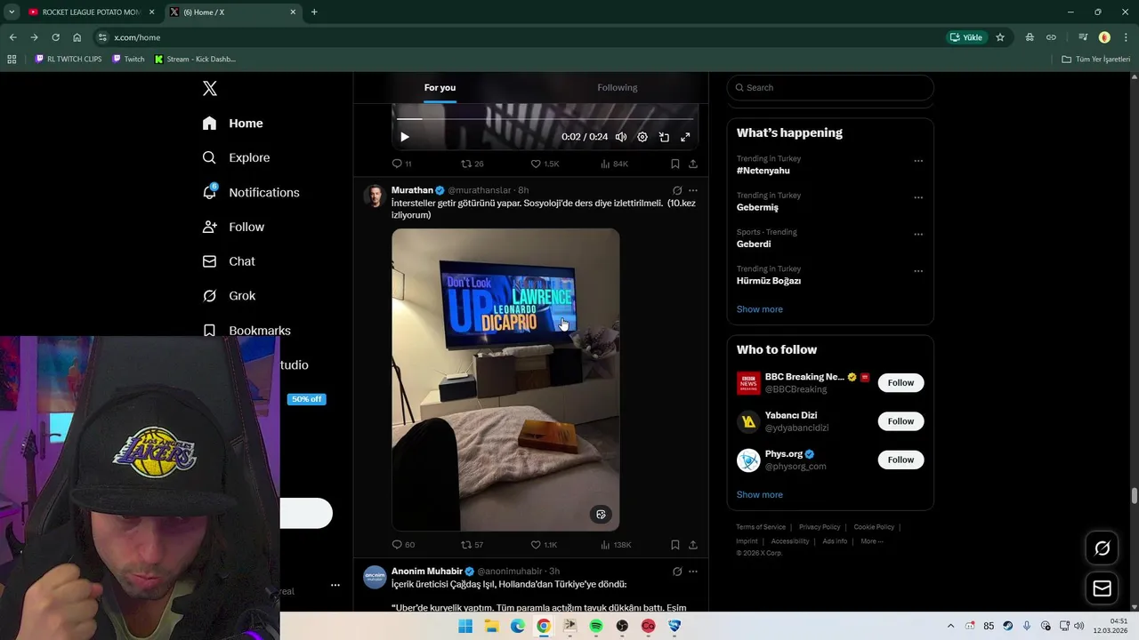Follow Phys.org account
Viewport: 1139px width, 640px height.
(901, 460)
